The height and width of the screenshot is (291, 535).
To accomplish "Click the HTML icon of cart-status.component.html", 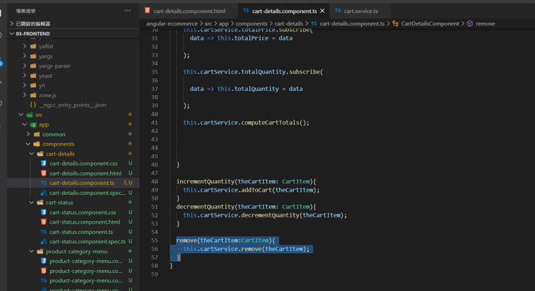I will (x=44, y=222).
